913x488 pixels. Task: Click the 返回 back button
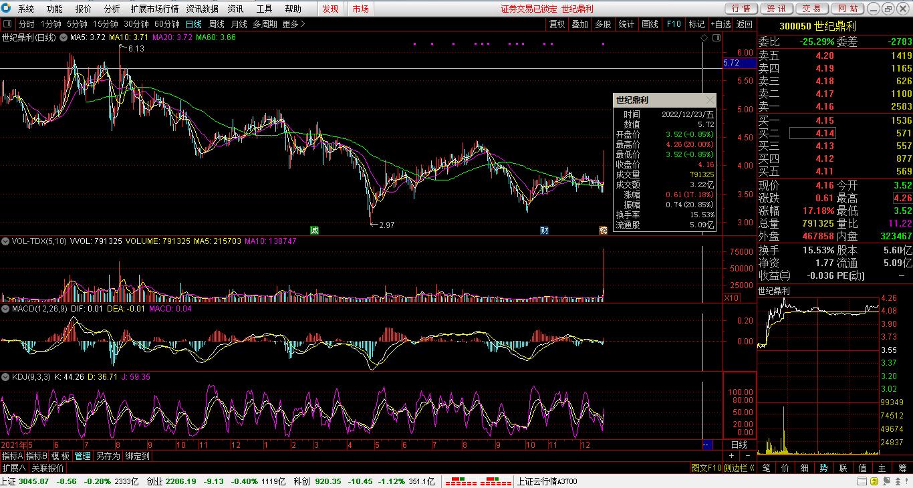[744, 24]
